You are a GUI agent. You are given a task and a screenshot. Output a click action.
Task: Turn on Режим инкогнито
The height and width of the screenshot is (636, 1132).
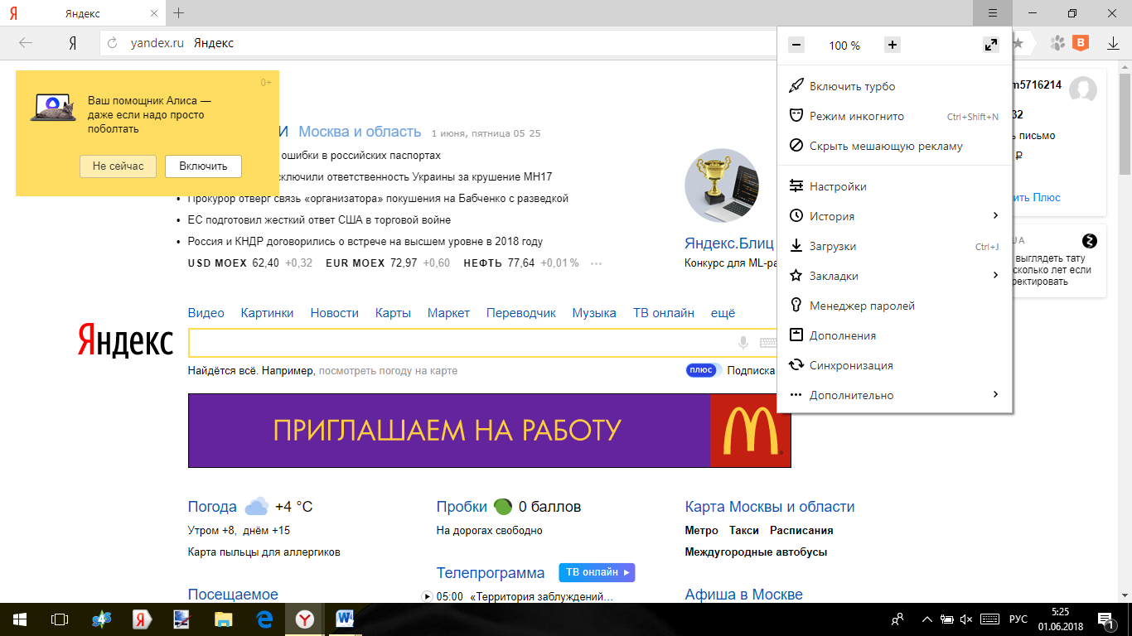(x=856, y=116)
